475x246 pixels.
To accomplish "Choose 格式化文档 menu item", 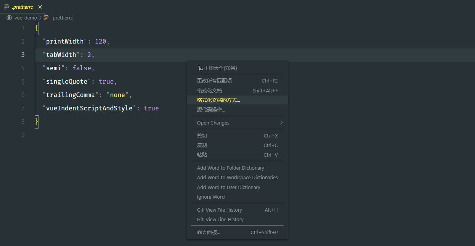I will pos(209,91).
